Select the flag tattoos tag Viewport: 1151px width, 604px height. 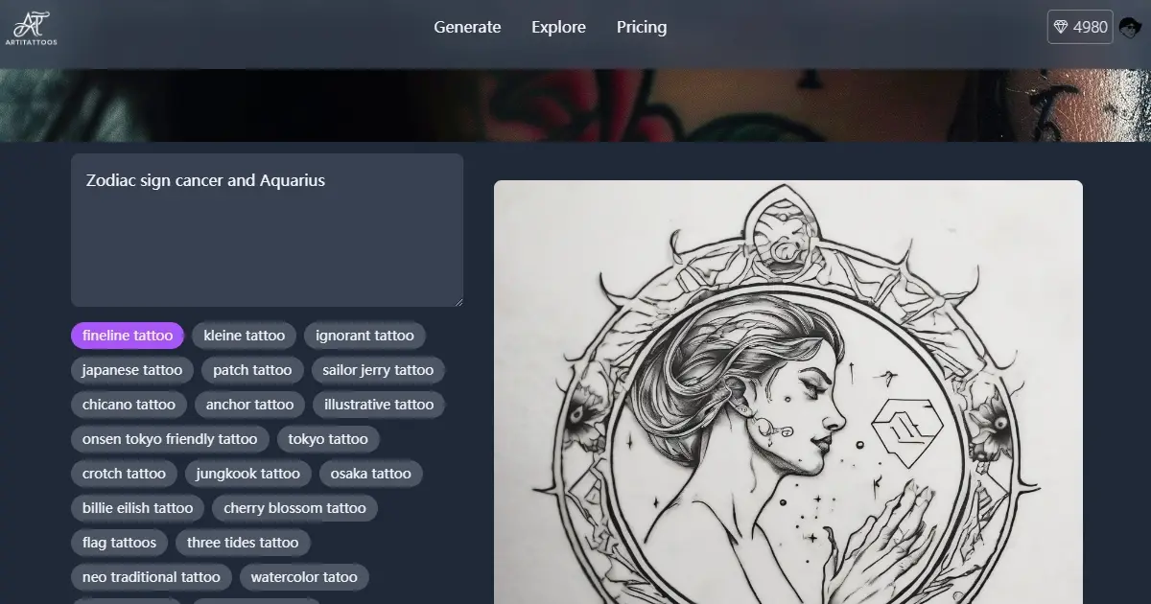click(119, 543)
